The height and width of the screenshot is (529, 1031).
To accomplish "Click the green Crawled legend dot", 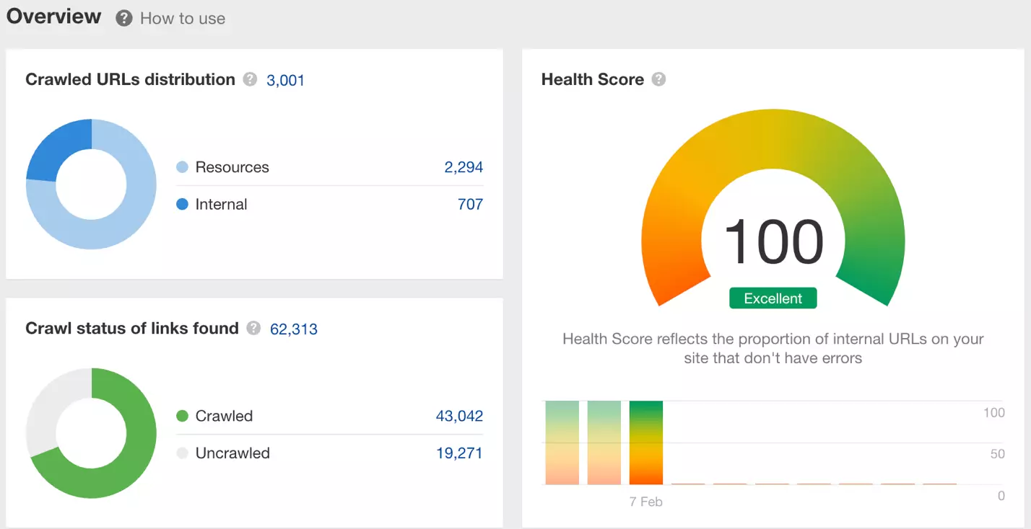I will pyautogui.click(x=183, y=416).
